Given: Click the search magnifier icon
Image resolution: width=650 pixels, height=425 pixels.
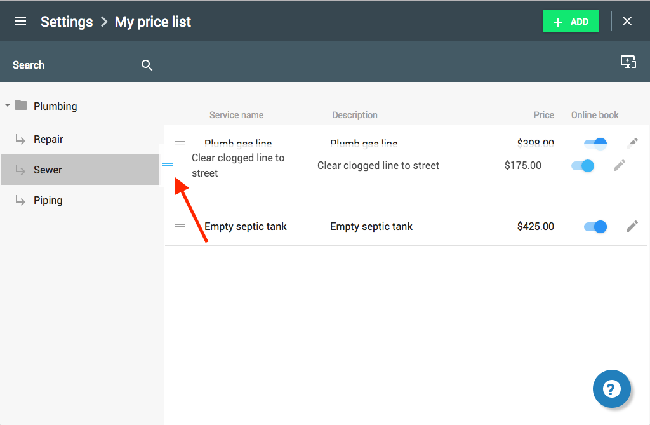Looking at the screenshot, I should [147, 65].
